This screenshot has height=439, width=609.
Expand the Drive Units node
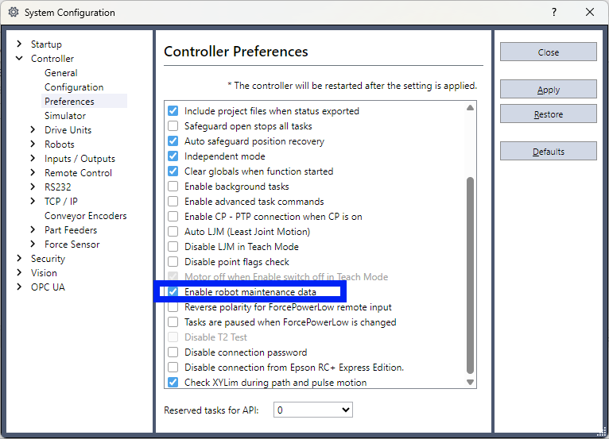[x=33, y=129]
